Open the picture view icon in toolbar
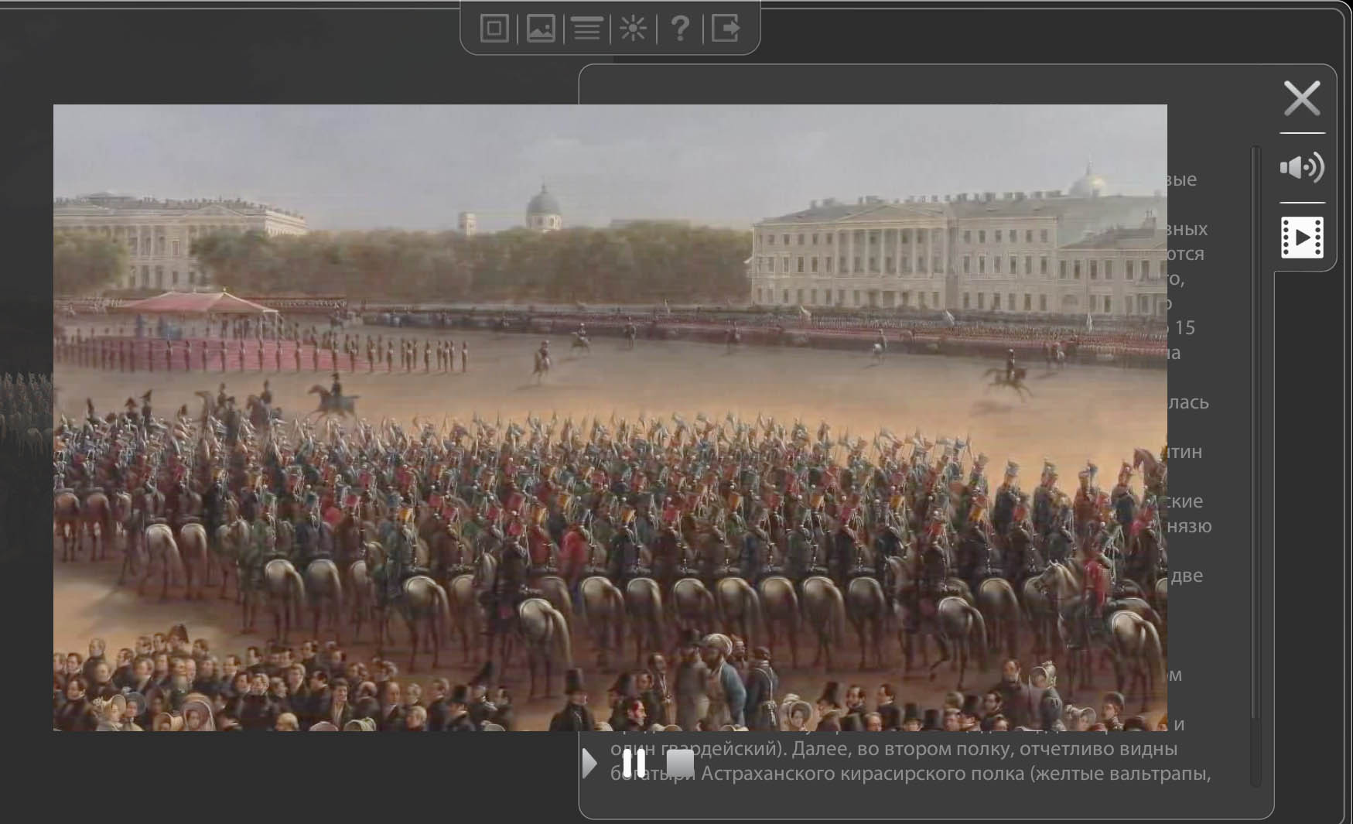Screen dimensions: 1353x824 (x=541, y=29)
